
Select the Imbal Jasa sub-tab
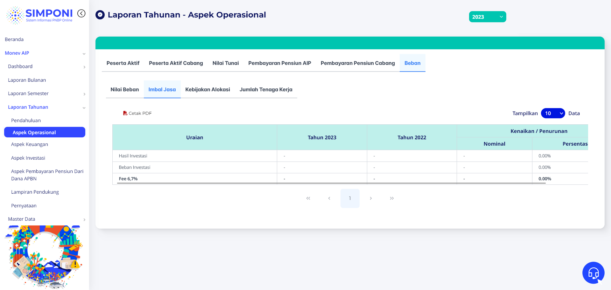[162, 89]
